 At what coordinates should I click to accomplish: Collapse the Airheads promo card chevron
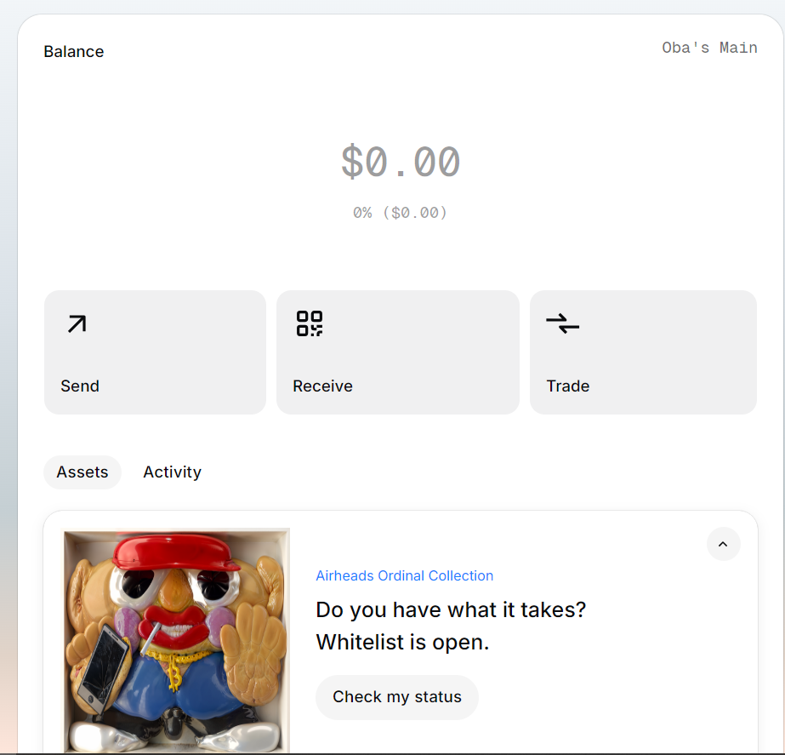pos(723,544)
